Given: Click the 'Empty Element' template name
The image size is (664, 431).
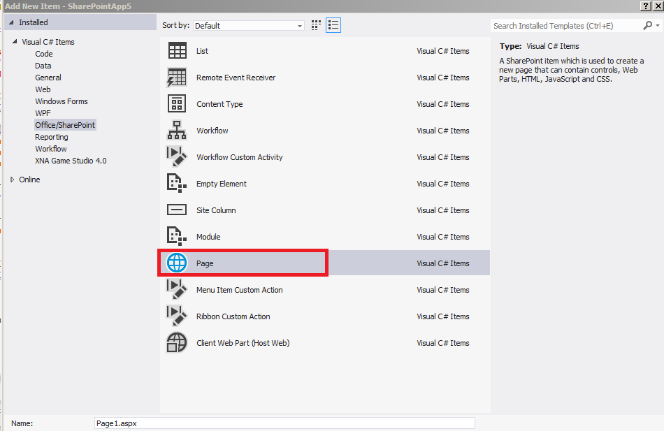Looking at the screenshot, I should (222, 184).
